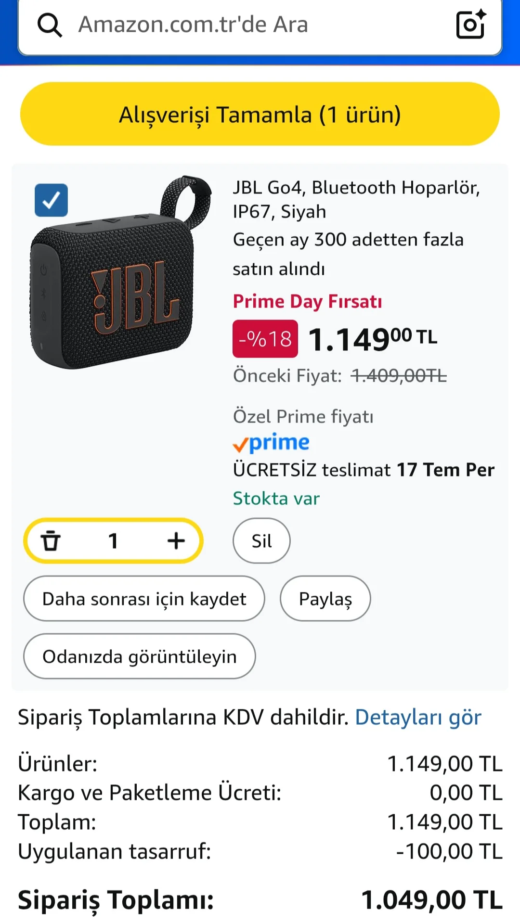Increase quantity with the plus icon
This screenshot has height=924, width=520.
[x=176, y=541]
